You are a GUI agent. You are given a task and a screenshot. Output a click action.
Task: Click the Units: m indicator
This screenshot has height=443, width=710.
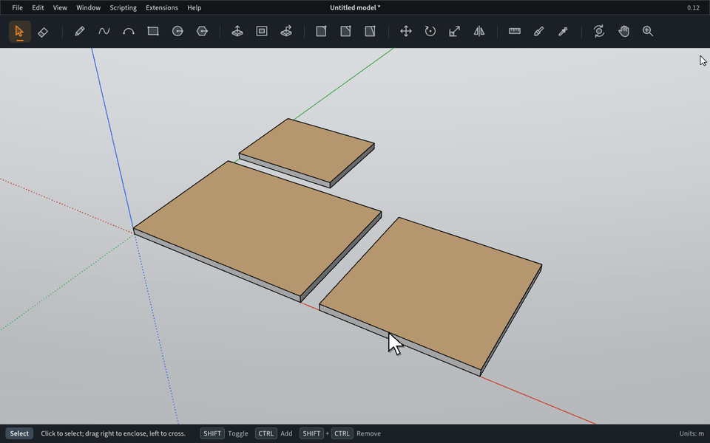pos(692,433)
